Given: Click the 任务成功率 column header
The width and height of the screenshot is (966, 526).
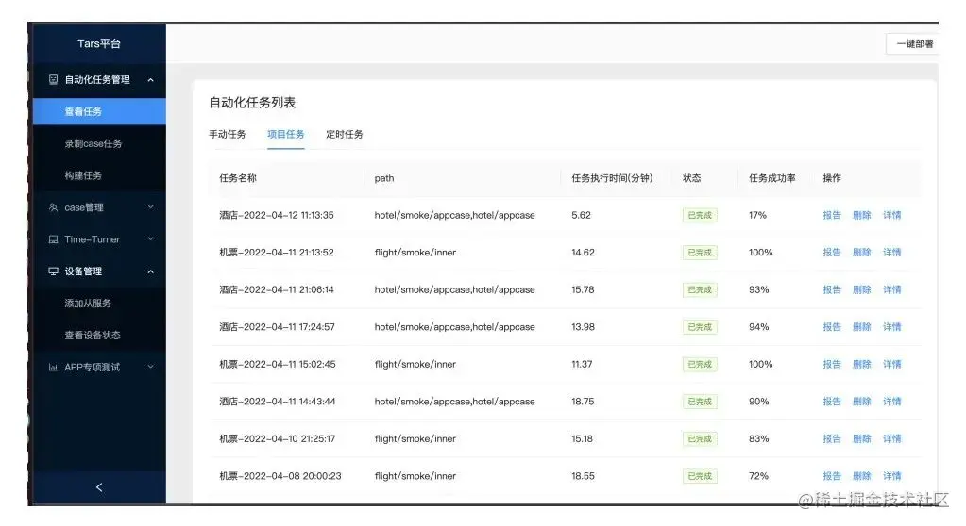Looking at the screenshot, I should pyautogui.click(x=771, y=178).
